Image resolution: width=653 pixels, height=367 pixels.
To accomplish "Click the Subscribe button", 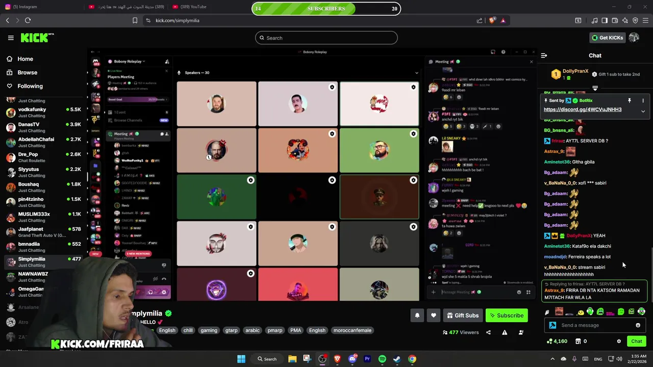I will 507,316.
